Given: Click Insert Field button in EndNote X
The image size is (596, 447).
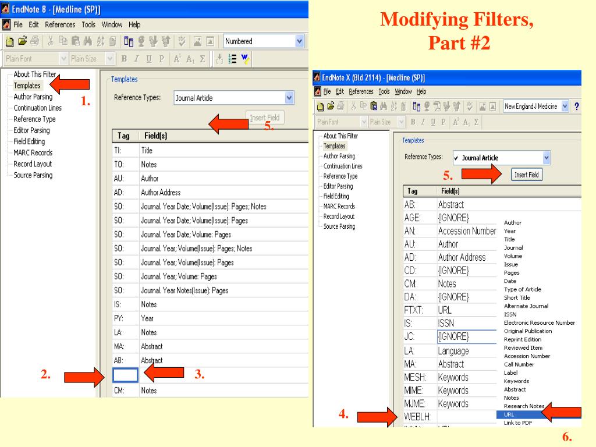Looking at the screenshot, I should 526,175.
